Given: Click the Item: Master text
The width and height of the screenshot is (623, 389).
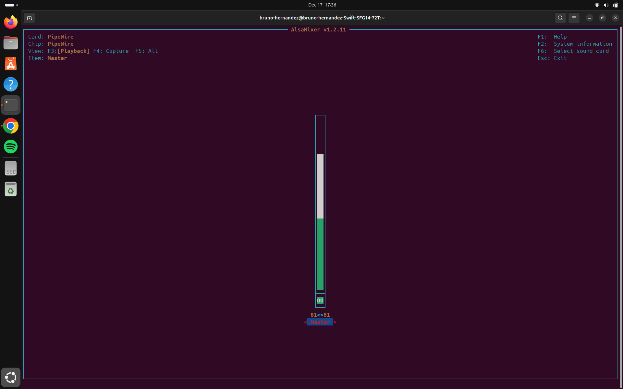Looking at the screenshot, I should pyautogui.click(x=48, y=58).
